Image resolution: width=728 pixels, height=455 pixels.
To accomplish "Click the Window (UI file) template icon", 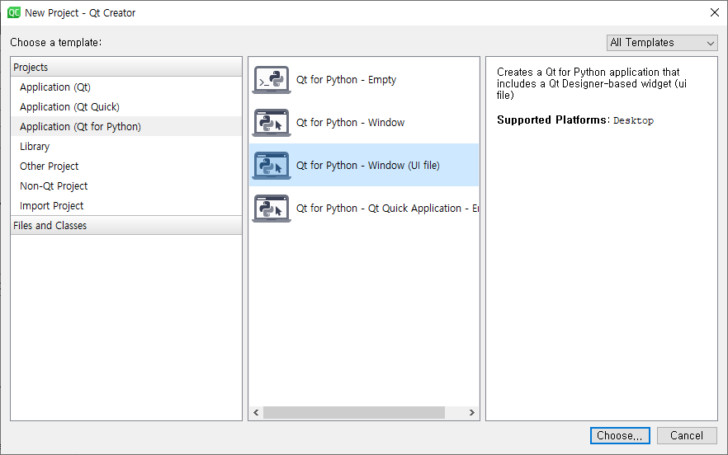I will click(x=272, y=166).
